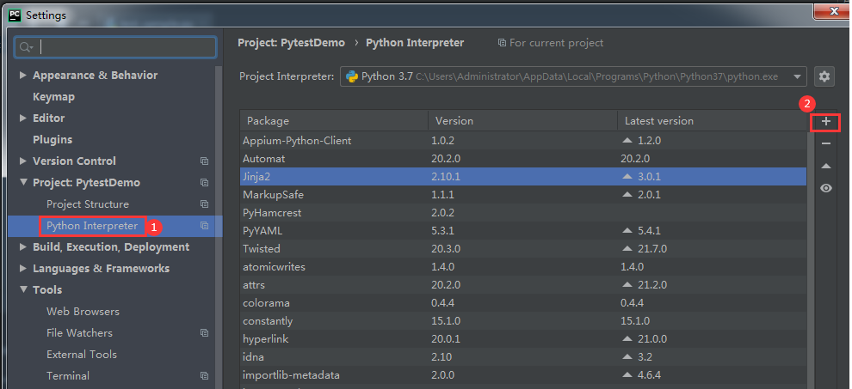Screen dimensions: 852x389
Task: Select the MarkupSafe package
Action: point(523,194)
